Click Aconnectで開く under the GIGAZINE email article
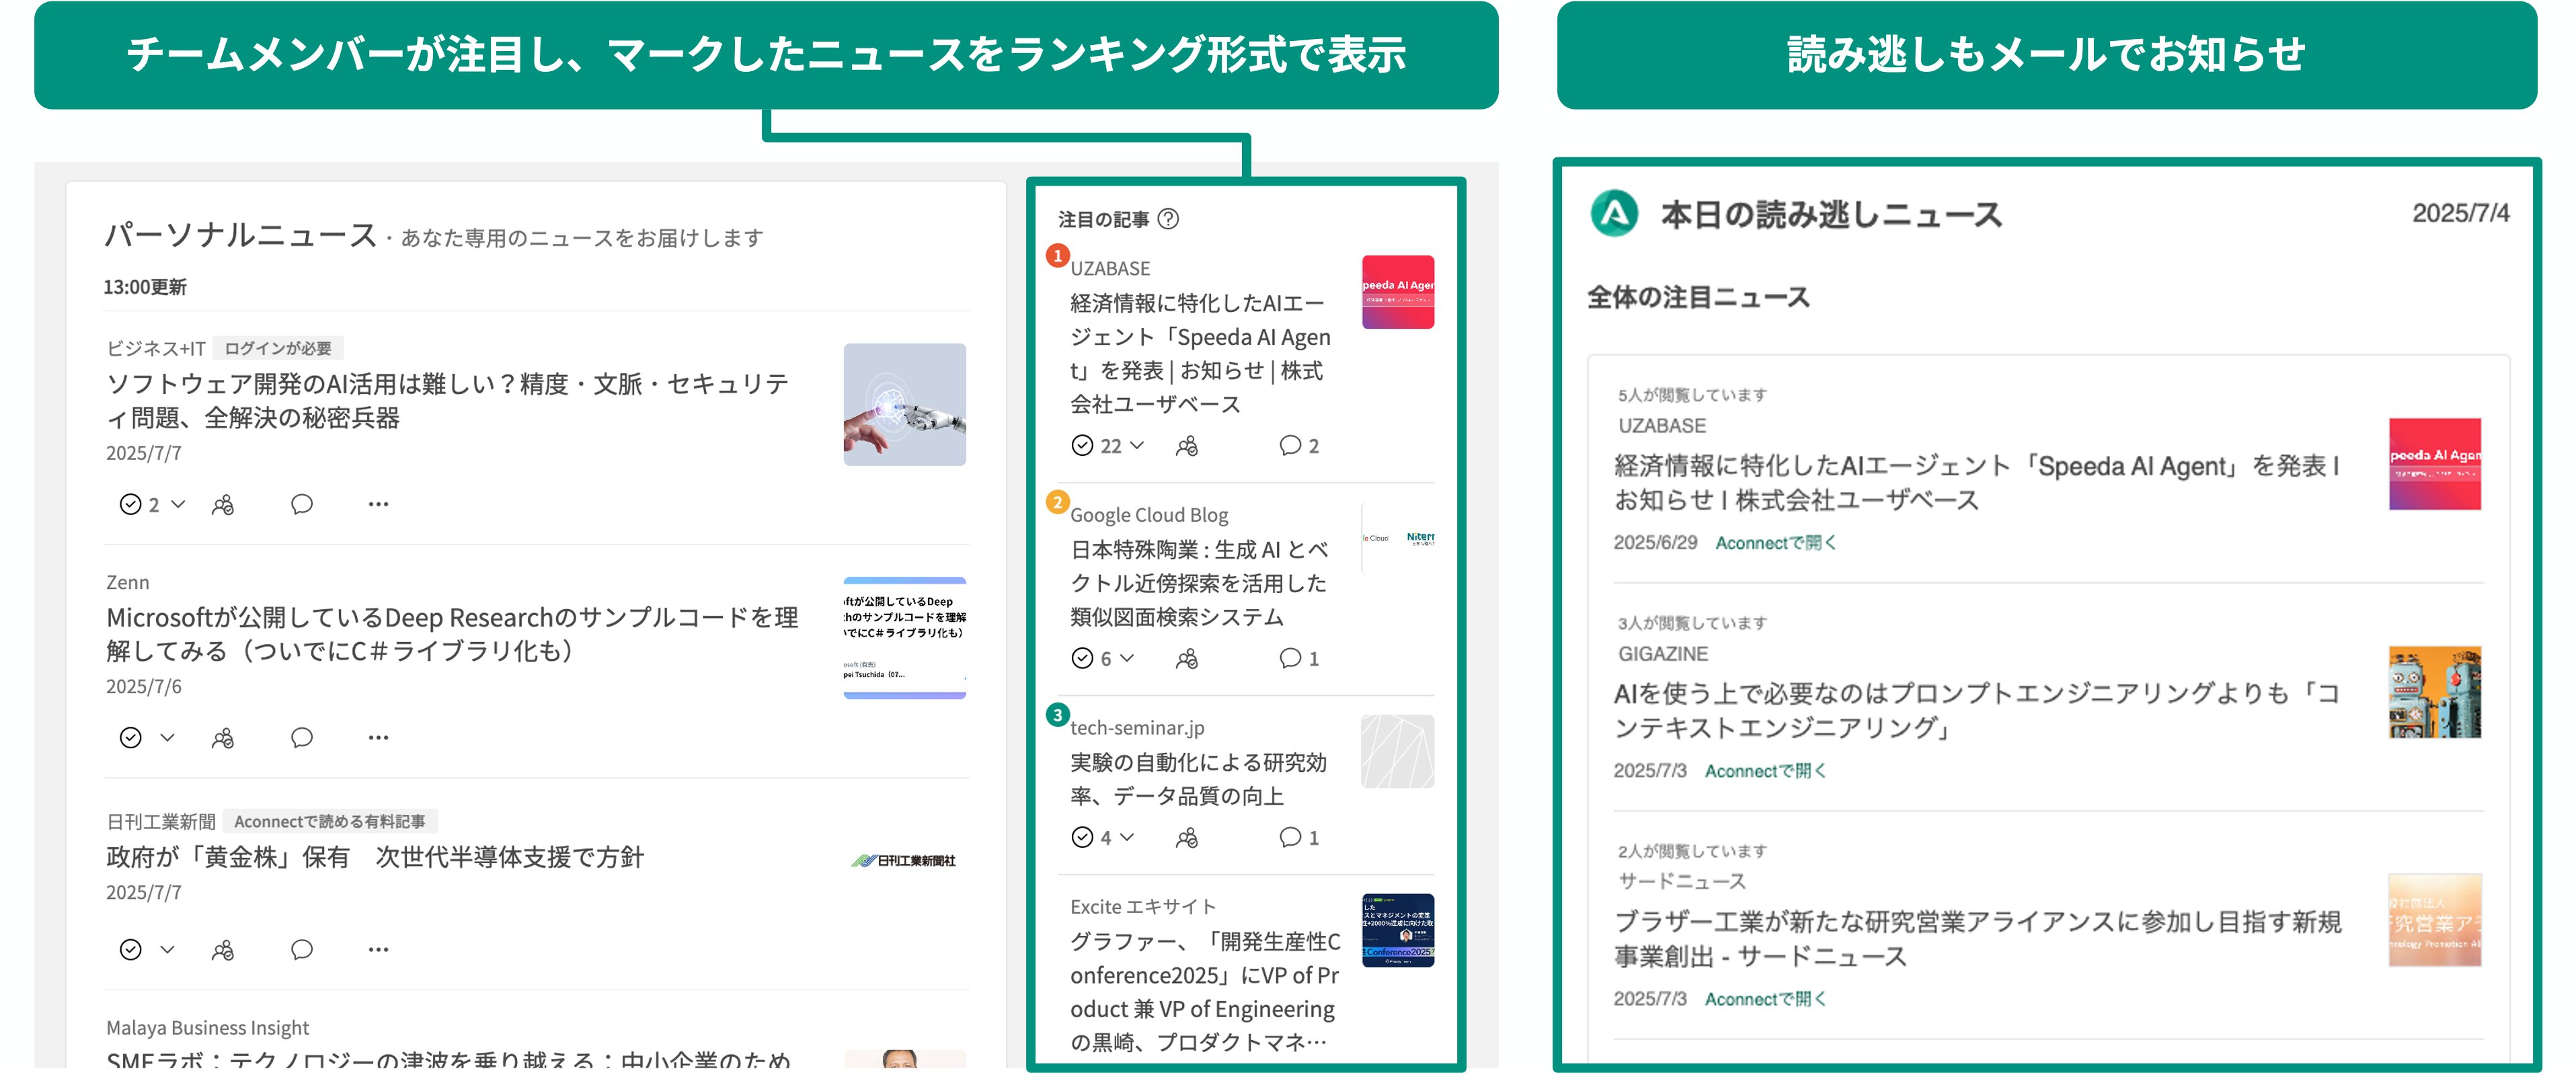Viewport: 2576px width, 1075px height. tap(1765, 770)
